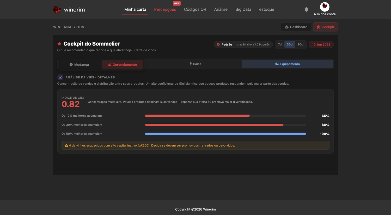Select the 7d period
Screen dimensions: 391x215
click(280, 45)
